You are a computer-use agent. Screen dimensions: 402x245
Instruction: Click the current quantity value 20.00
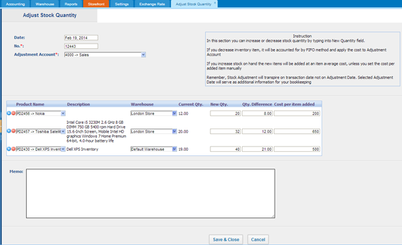184,131
